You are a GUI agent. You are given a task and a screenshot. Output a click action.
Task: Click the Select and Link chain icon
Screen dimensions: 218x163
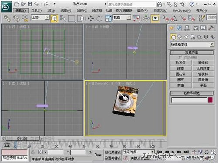pyautogui.click(x=7, y=18)
